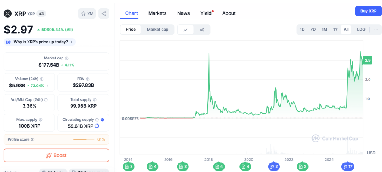The width and height of the screenshot is (382, 172).
Task: Add XRP to watchlist star button
Action: (87, 13)
